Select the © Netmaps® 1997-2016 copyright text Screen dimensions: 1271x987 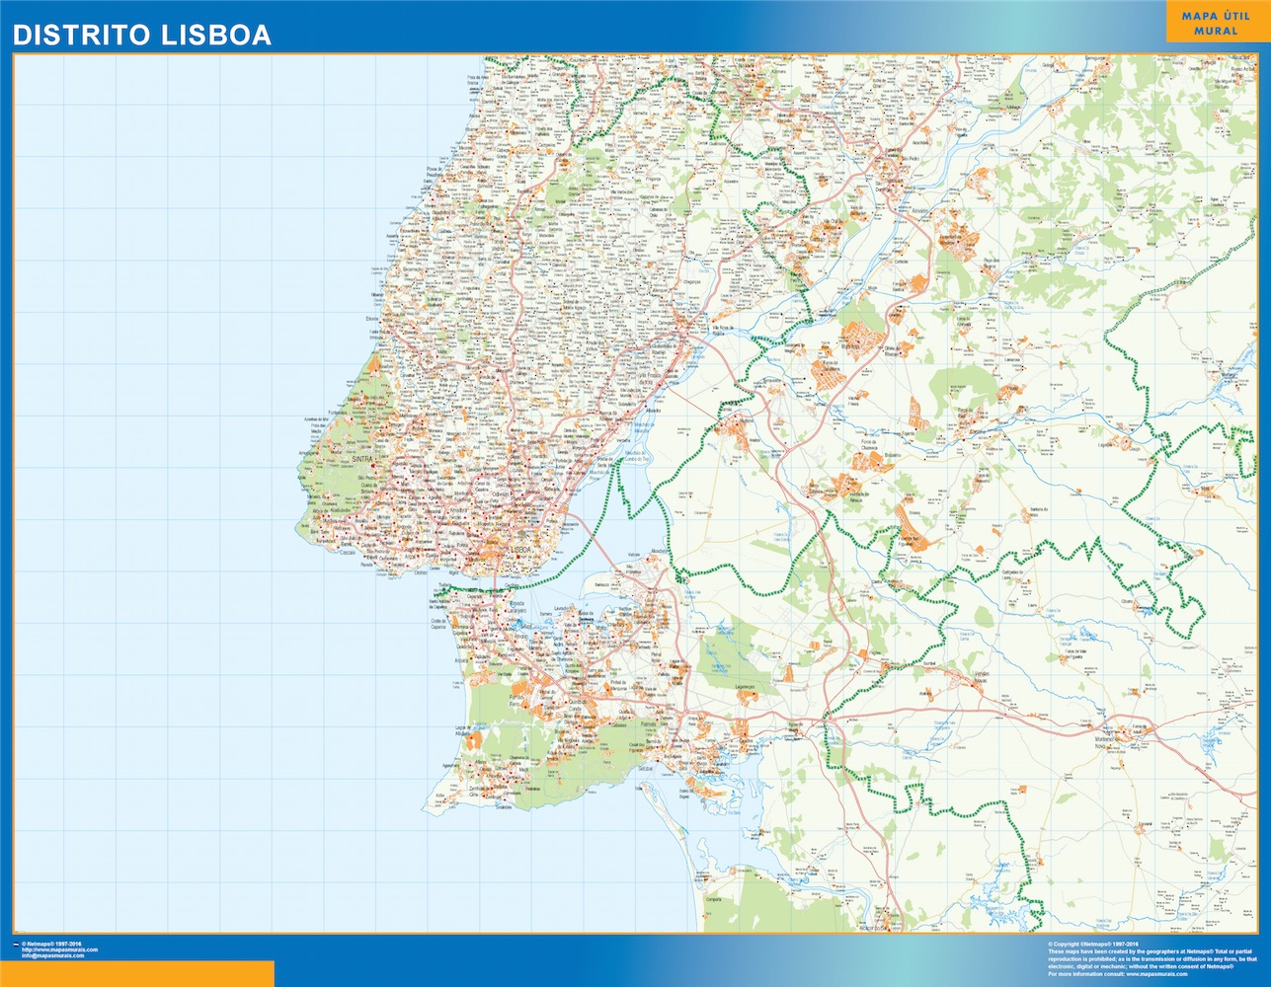click(x=51, y=942)
